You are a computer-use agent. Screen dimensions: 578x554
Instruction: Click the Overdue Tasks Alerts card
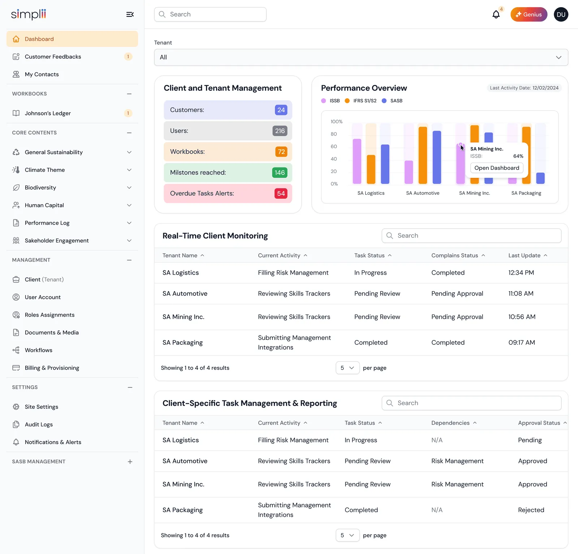228,194
